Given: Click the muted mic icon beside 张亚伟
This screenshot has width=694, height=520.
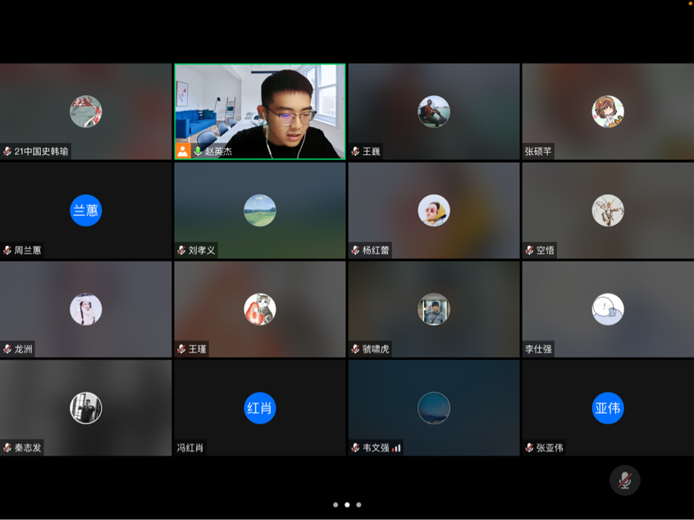Looking at the screenshot, I should tap(529, 448).
